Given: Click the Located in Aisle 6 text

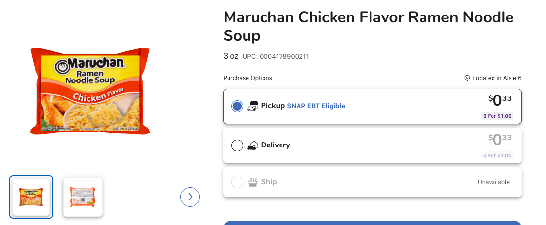Looking at the screenshot, I should [x=497, y=78].
